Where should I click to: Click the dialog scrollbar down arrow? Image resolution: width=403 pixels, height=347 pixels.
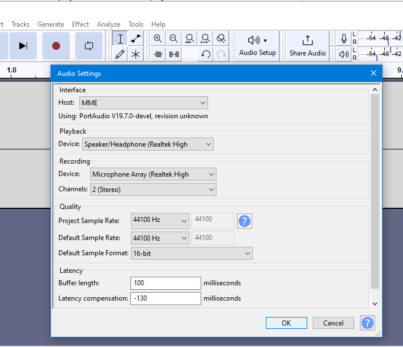(375, 304)
